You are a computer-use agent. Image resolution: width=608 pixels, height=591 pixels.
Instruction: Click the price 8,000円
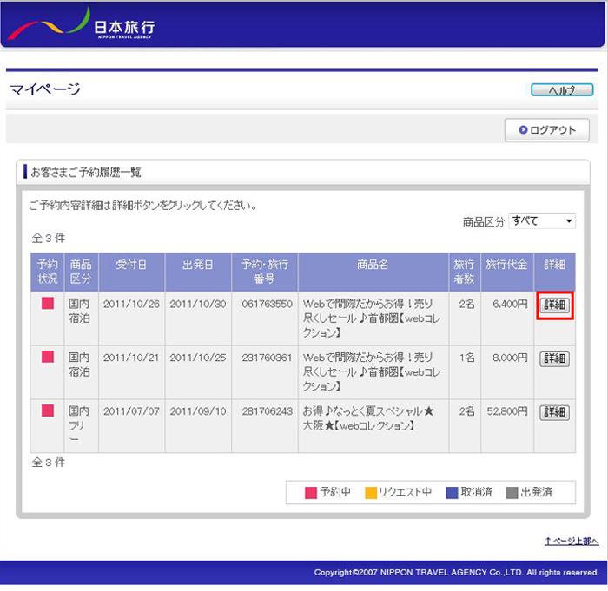(511, 358)
